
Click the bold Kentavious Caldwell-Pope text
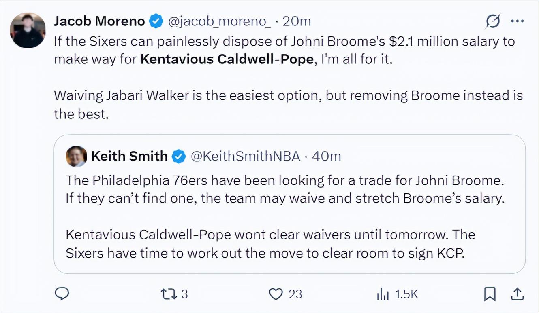[x=227, y=59]
